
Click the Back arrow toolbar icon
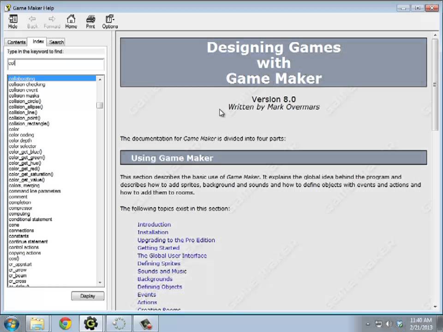tap(32, 22)
